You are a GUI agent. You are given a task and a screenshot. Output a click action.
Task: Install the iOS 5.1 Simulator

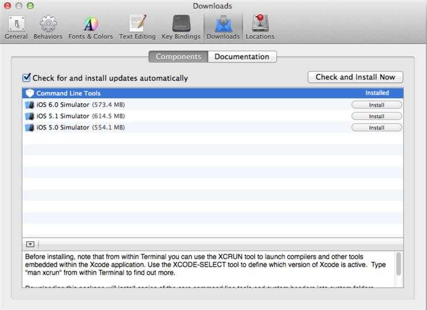tap(376, 116)
